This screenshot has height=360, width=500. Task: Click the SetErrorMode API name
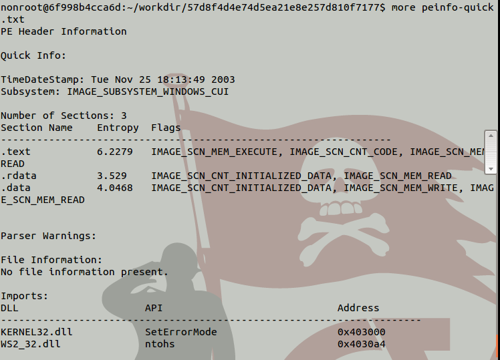(180, 332)
